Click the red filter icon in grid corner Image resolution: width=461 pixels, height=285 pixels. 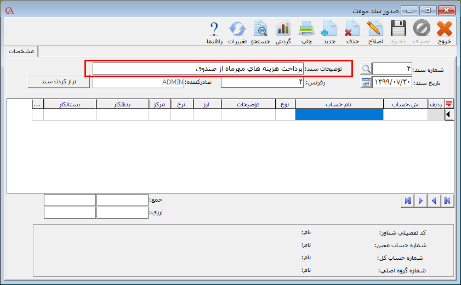click(449, 104)
